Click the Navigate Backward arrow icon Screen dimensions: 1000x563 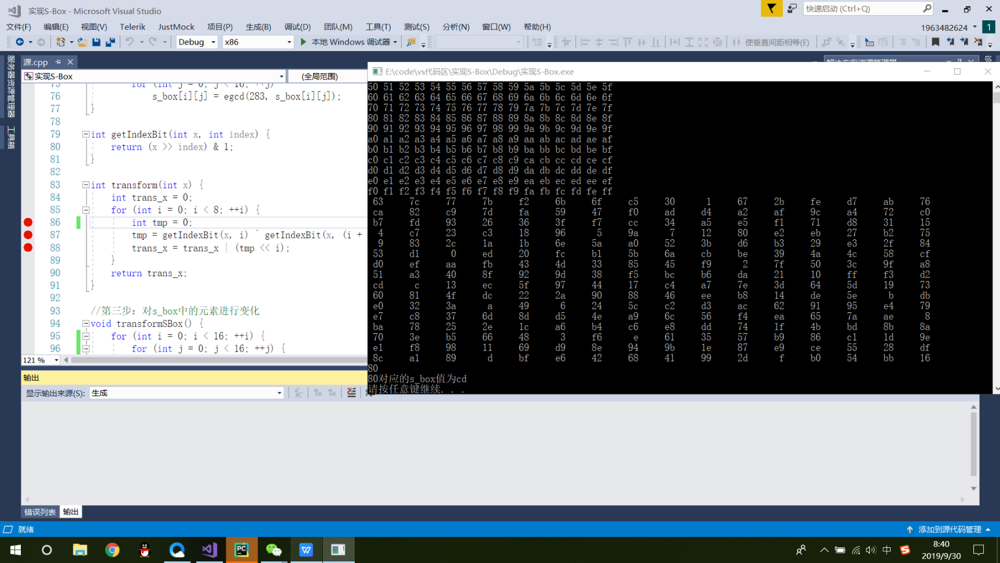click(20, 42)
